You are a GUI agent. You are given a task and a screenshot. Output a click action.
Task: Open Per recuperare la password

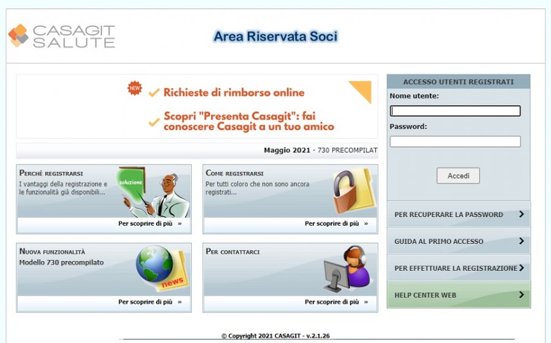(x=459, y=214)
